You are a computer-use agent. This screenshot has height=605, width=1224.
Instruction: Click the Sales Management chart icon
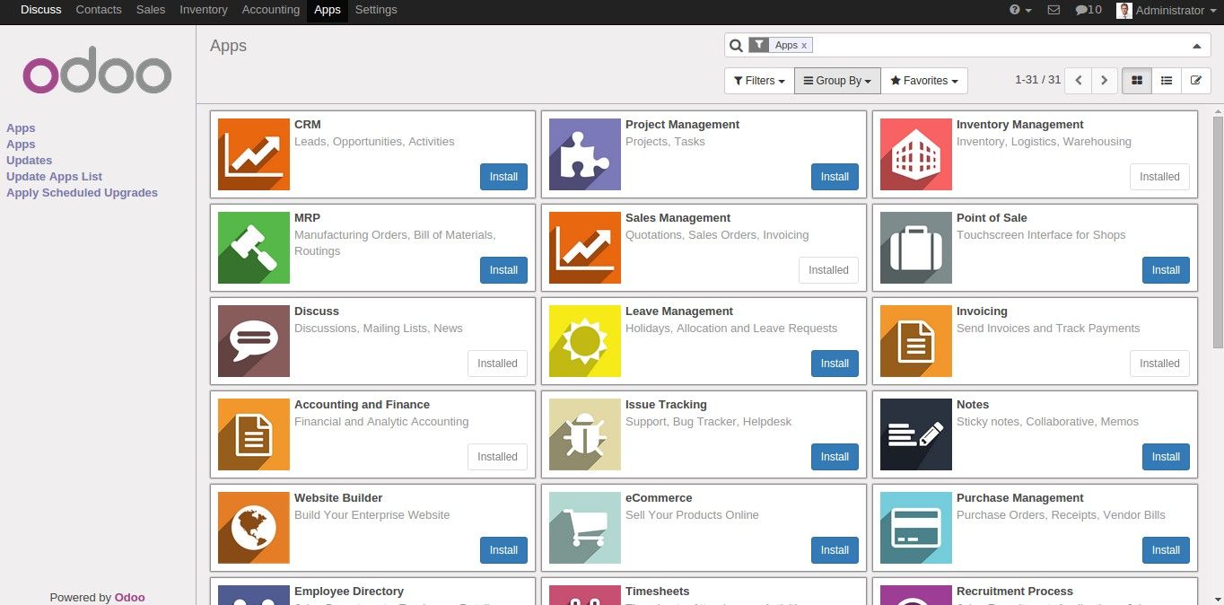[585, 248]
